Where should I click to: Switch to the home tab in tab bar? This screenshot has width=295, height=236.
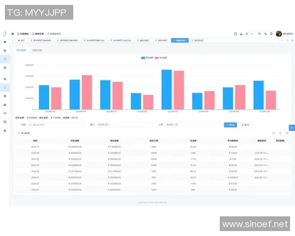(22, 40)
